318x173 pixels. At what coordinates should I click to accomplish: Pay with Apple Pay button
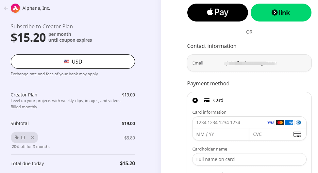(218, 12)
